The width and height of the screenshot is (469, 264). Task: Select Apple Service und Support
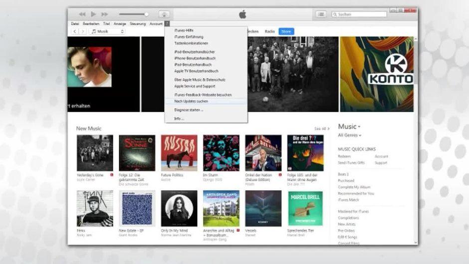click(x=195, y=86)
